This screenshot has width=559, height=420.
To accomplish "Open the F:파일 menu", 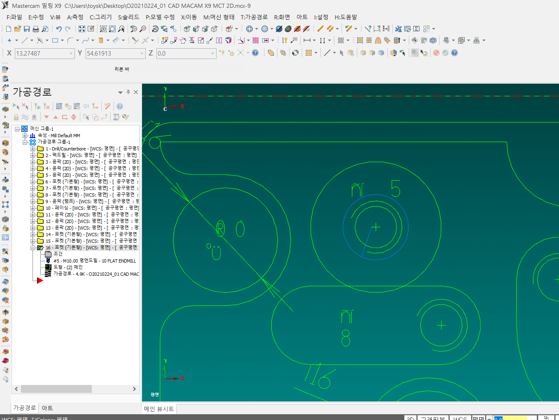I will click(x=14, y=17).
